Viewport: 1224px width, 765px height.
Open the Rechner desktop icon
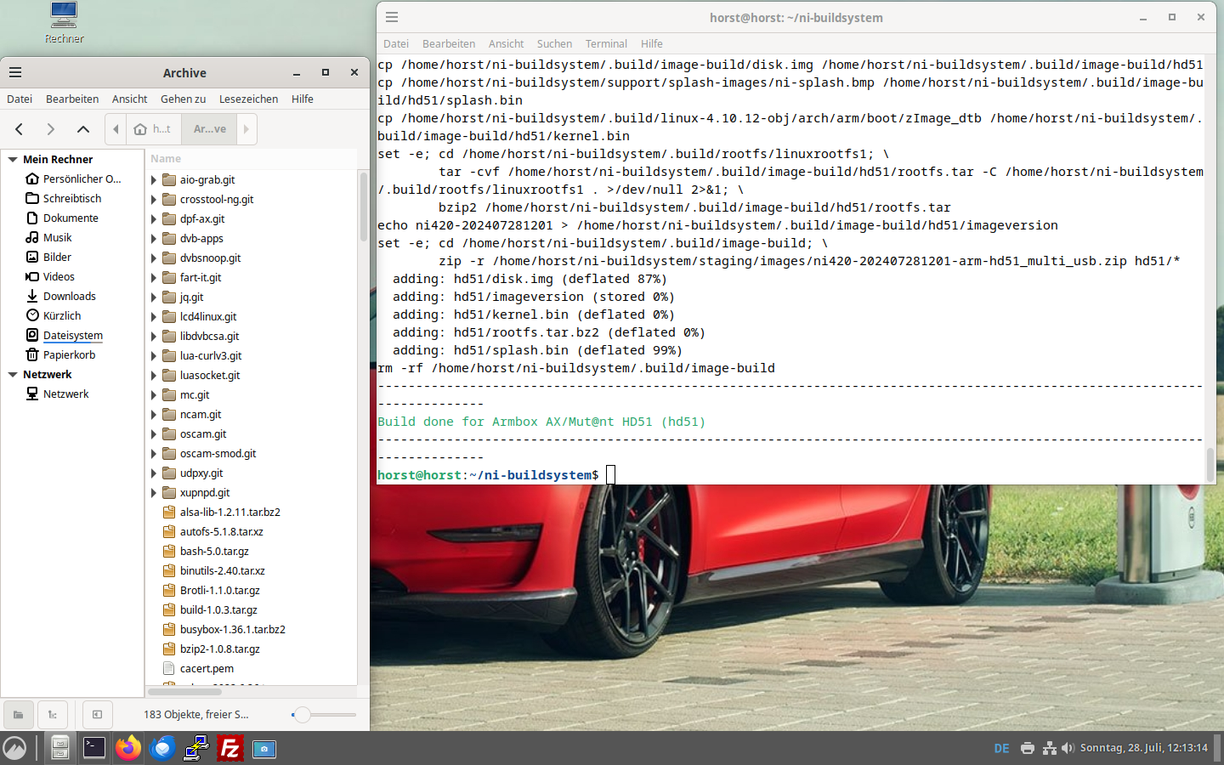(64, 23)
